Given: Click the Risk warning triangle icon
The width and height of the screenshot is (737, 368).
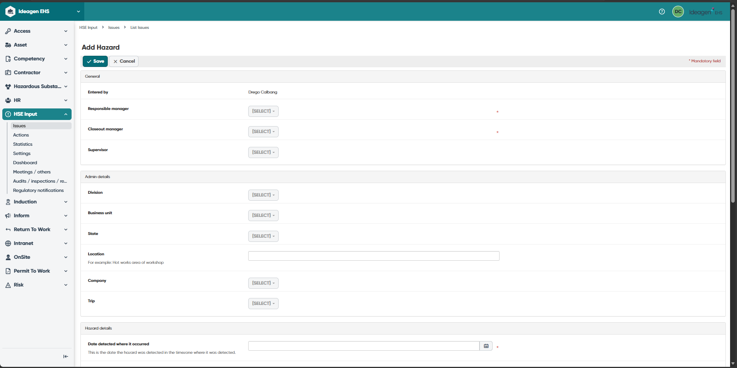Looking at the screenshot, I should click(x=8, y=285).
